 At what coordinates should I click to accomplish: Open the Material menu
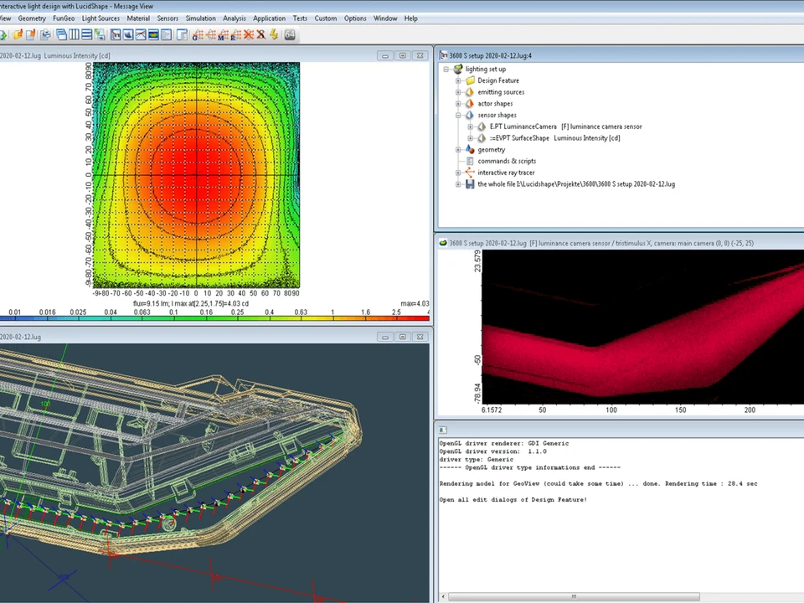pos(138,18)
